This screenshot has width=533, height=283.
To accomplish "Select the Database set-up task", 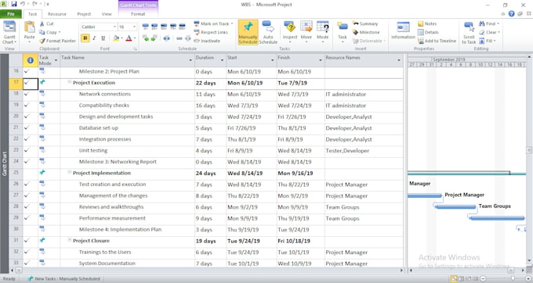I will (99, 127).
